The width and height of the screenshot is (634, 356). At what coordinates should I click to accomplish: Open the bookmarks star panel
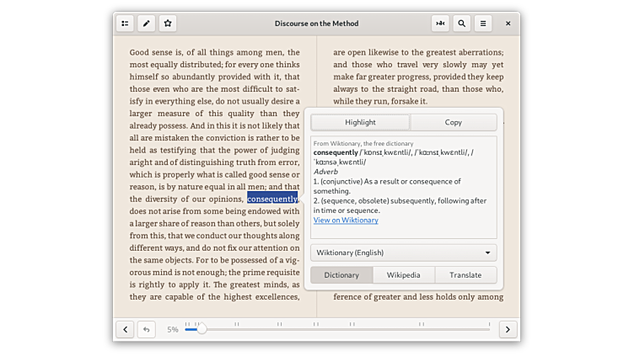click(x=168, y=24)
